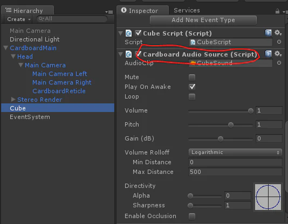
Task: Disable the Cardboard Audio Source component checkbox
Action: click(x=138, y=54)
